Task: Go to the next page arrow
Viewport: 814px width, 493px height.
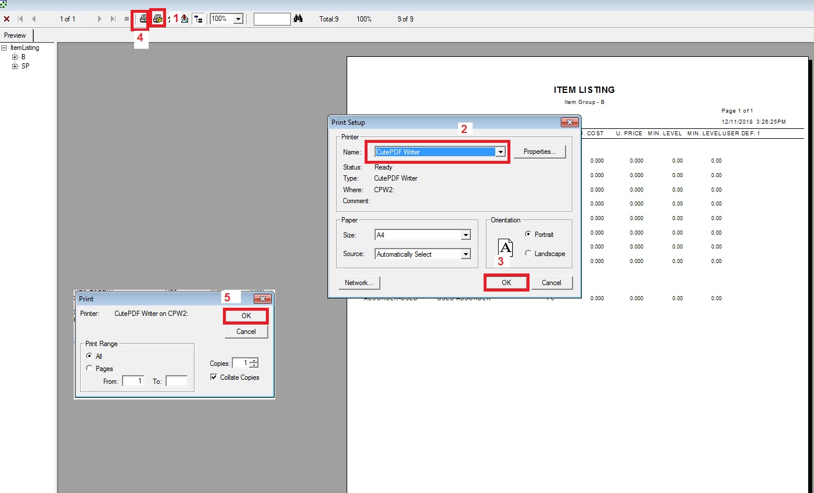Action: point(100,19)
